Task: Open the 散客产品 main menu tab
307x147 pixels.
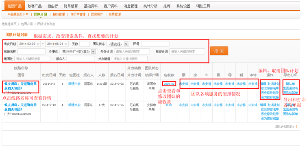Action: pyautogui.click(x=35, y=6)
